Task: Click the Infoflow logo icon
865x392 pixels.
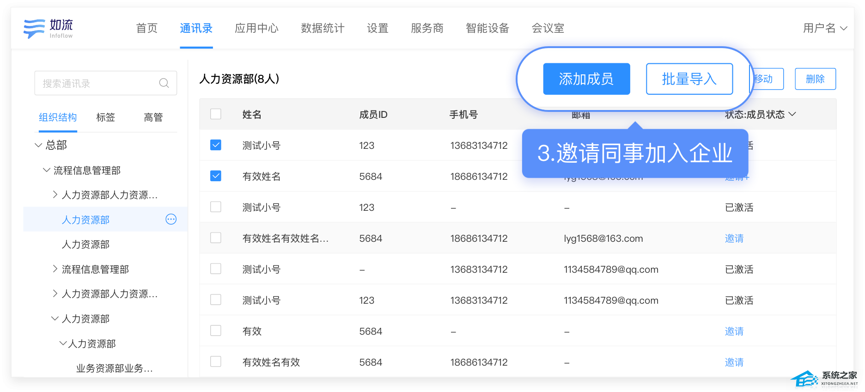Action: pos(34,29)
